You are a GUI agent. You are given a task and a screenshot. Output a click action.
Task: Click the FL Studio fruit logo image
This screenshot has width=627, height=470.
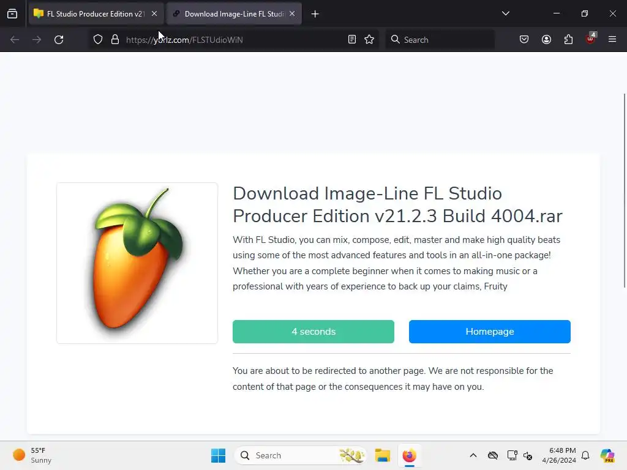(137, 263)
